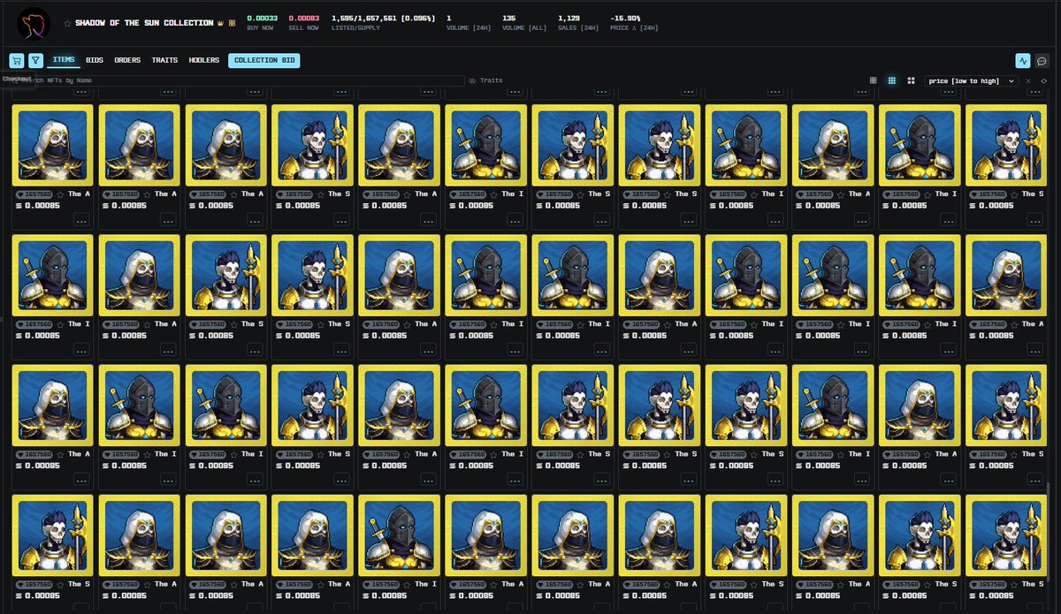Viewport: 1061px width, 614px height.
Task: Click the 0.00033 BUY NOW price
Action: point(263,18)
